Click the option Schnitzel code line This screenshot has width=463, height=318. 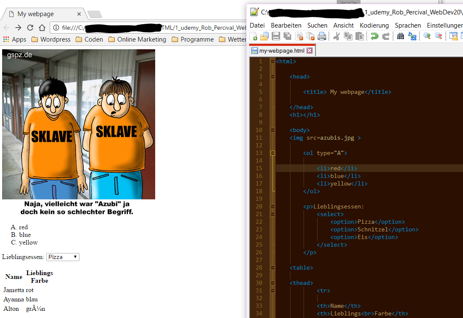[375, 230]
